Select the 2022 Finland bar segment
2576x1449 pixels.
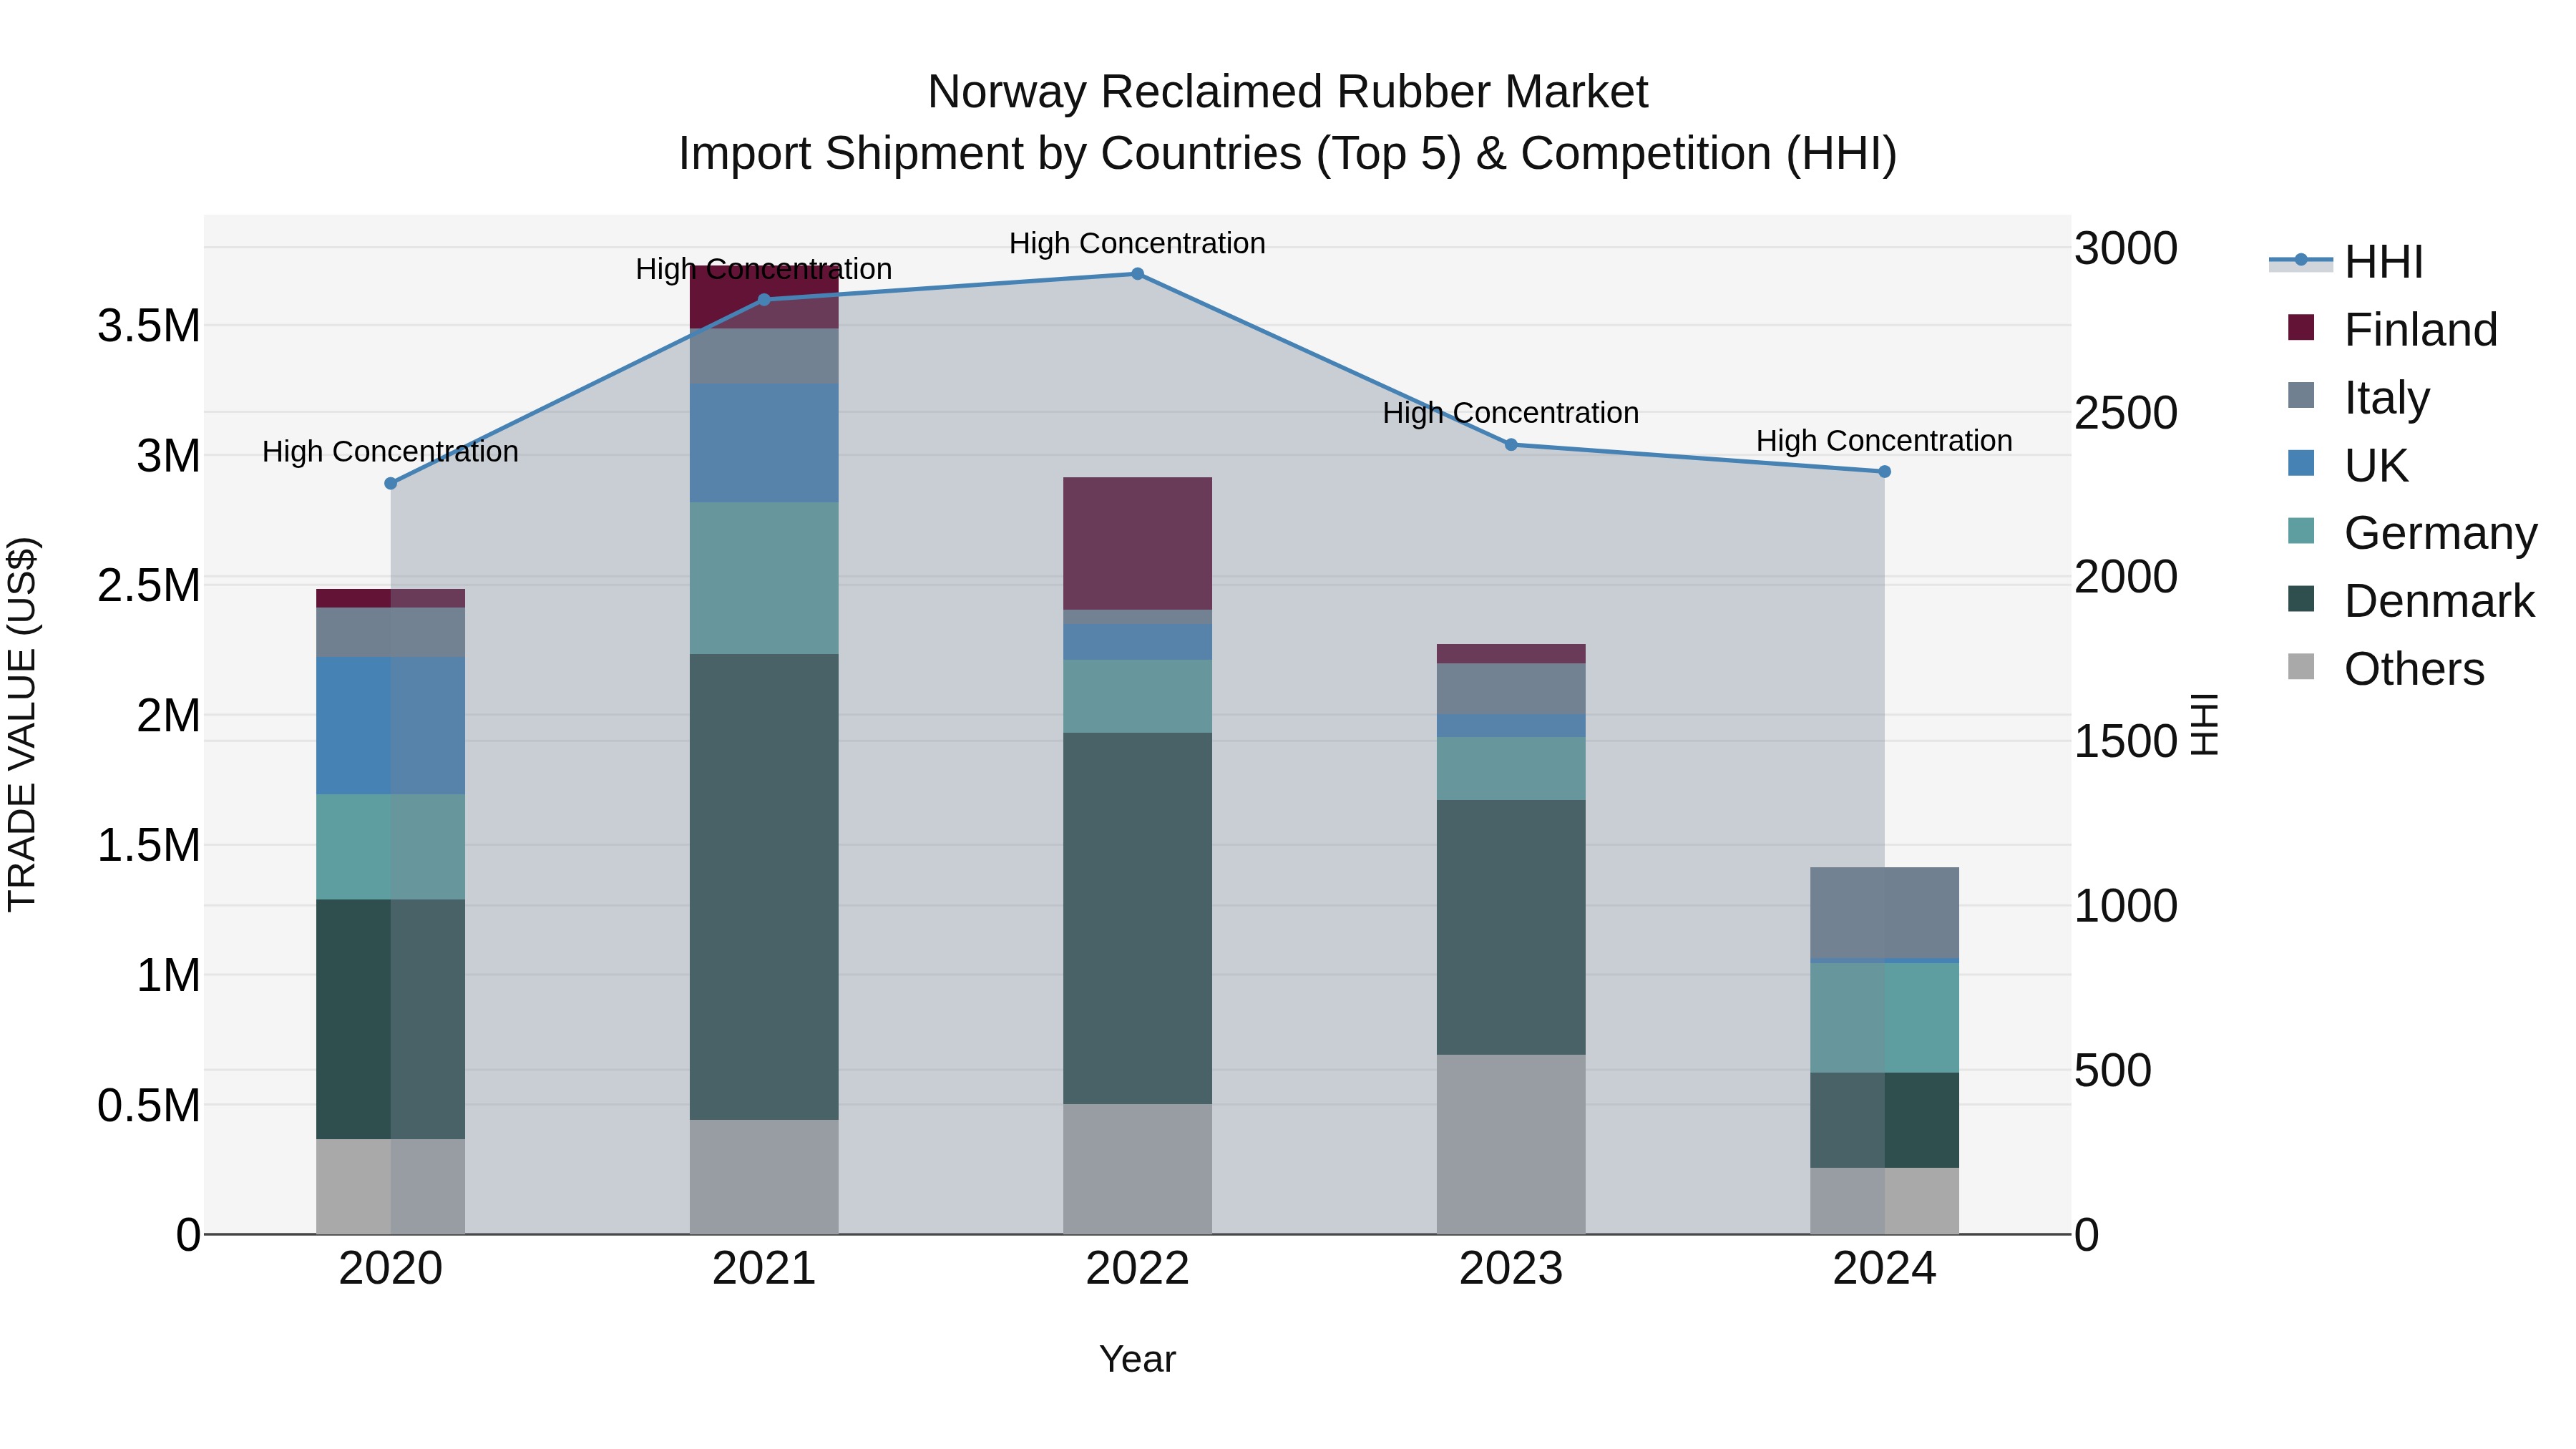(x=1137, y=543)
